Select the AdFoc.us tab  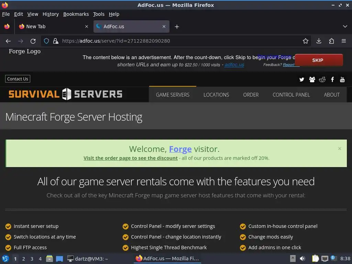(x=131, y=26)
